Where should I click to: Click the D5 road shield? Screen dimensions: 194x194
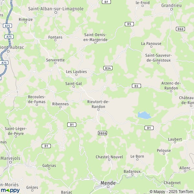pos(129,24)
